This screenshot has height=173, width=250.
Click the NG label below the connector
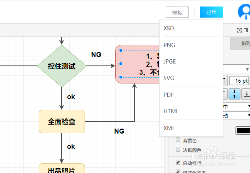119,131
